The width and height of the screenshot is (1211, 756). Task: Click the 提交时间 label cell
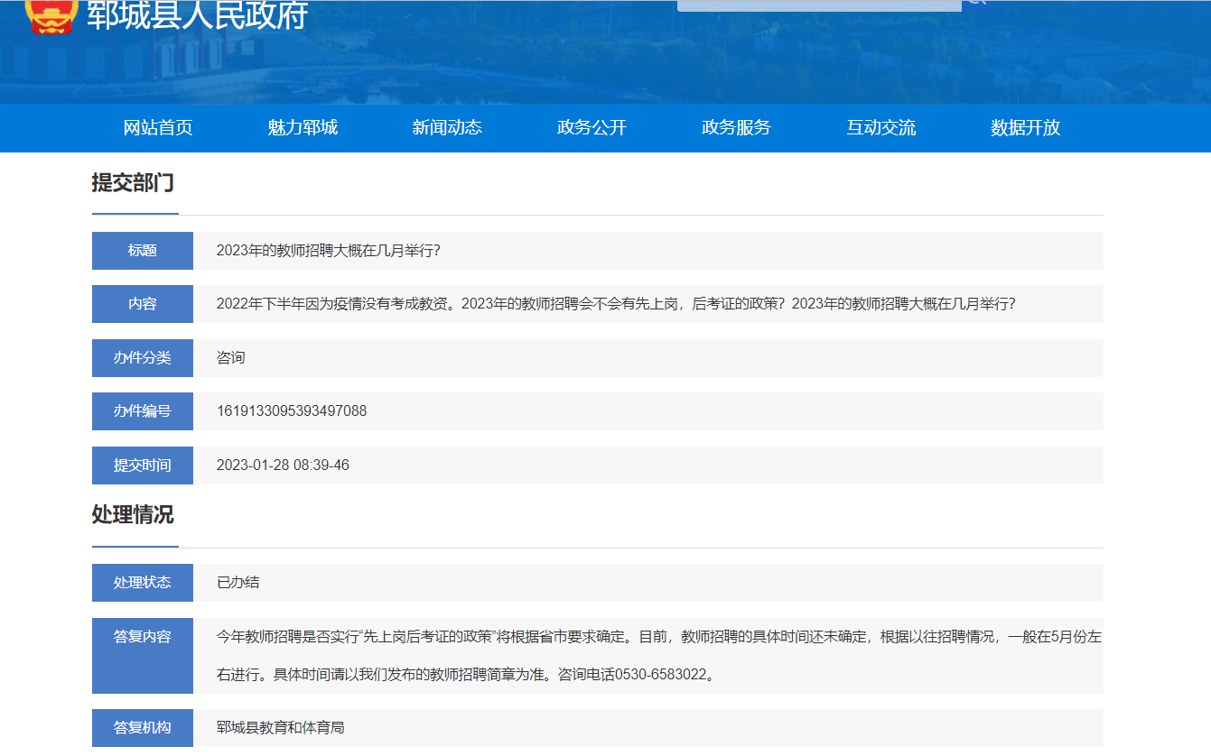[x=143, y=466]
